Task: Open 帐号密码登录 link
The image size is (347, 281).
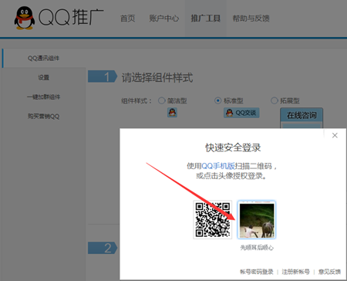Action: coord(257,272)
